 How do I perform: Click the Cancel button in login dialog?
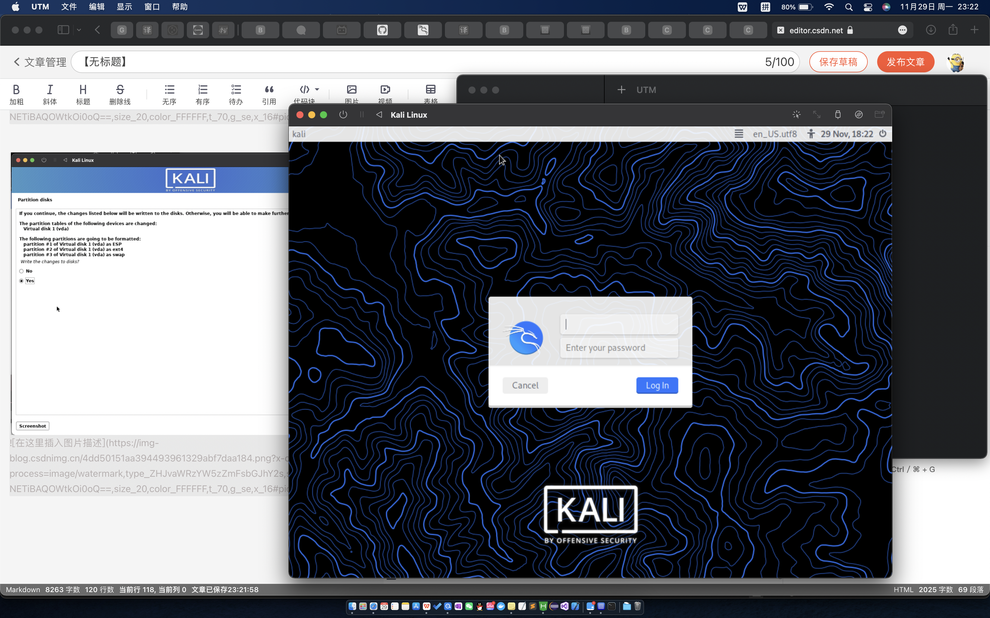tap(526, 385)
